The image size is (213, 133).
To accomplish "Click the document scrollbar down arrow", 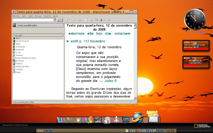I will click(135, 98).
